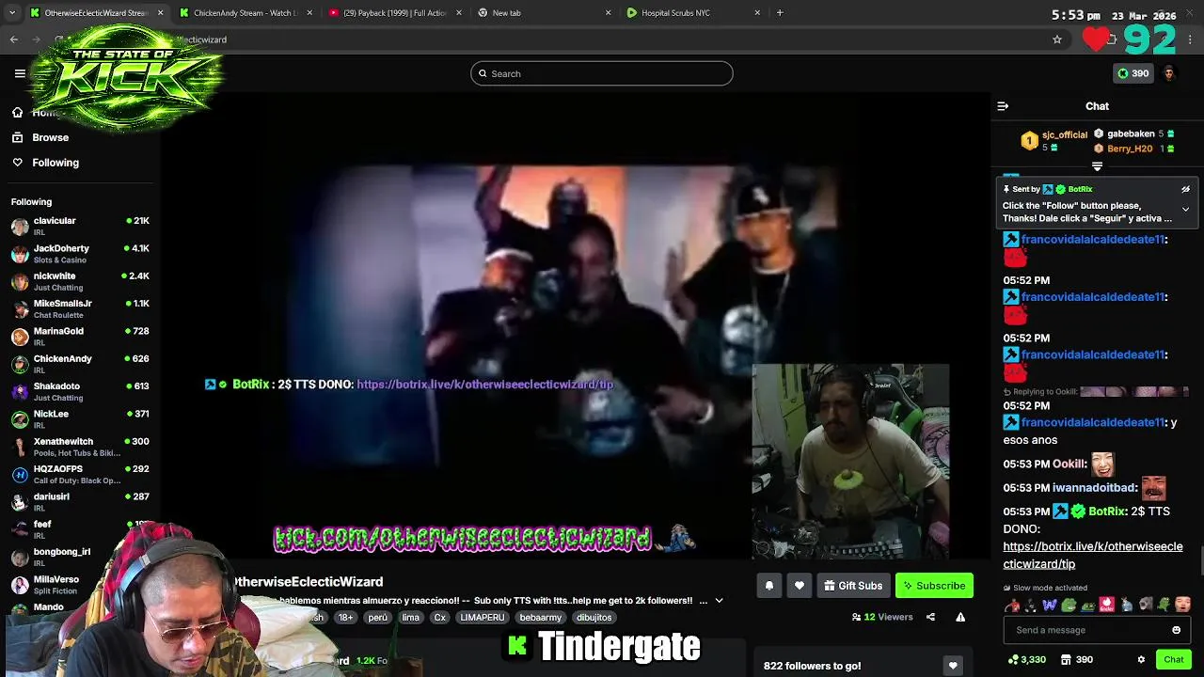Switch to Hospital Scrubs NYC tab
Image resolution: width=1204 pixels, height=677 pixels.
(693, 13)
